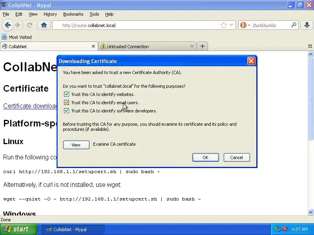Open the Most Visited bookmarks folder
Image resolution: width=314 pixels, height=235 pixels.
point(17,37)
